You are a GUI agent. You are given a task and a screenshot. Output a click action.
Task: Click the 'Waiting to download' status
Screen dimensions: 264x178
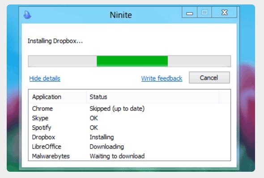pyautogui.click(x=117, y=156)
